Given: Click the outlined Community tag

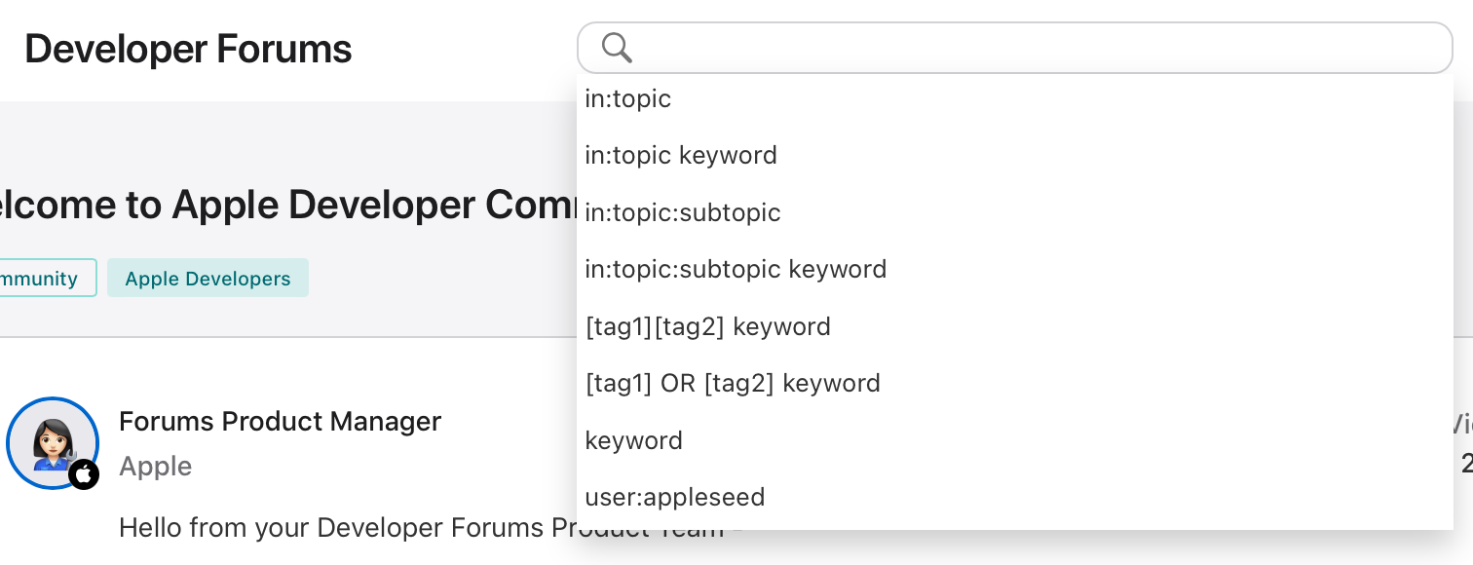Looking at the screenshot, I should point(47,279).
